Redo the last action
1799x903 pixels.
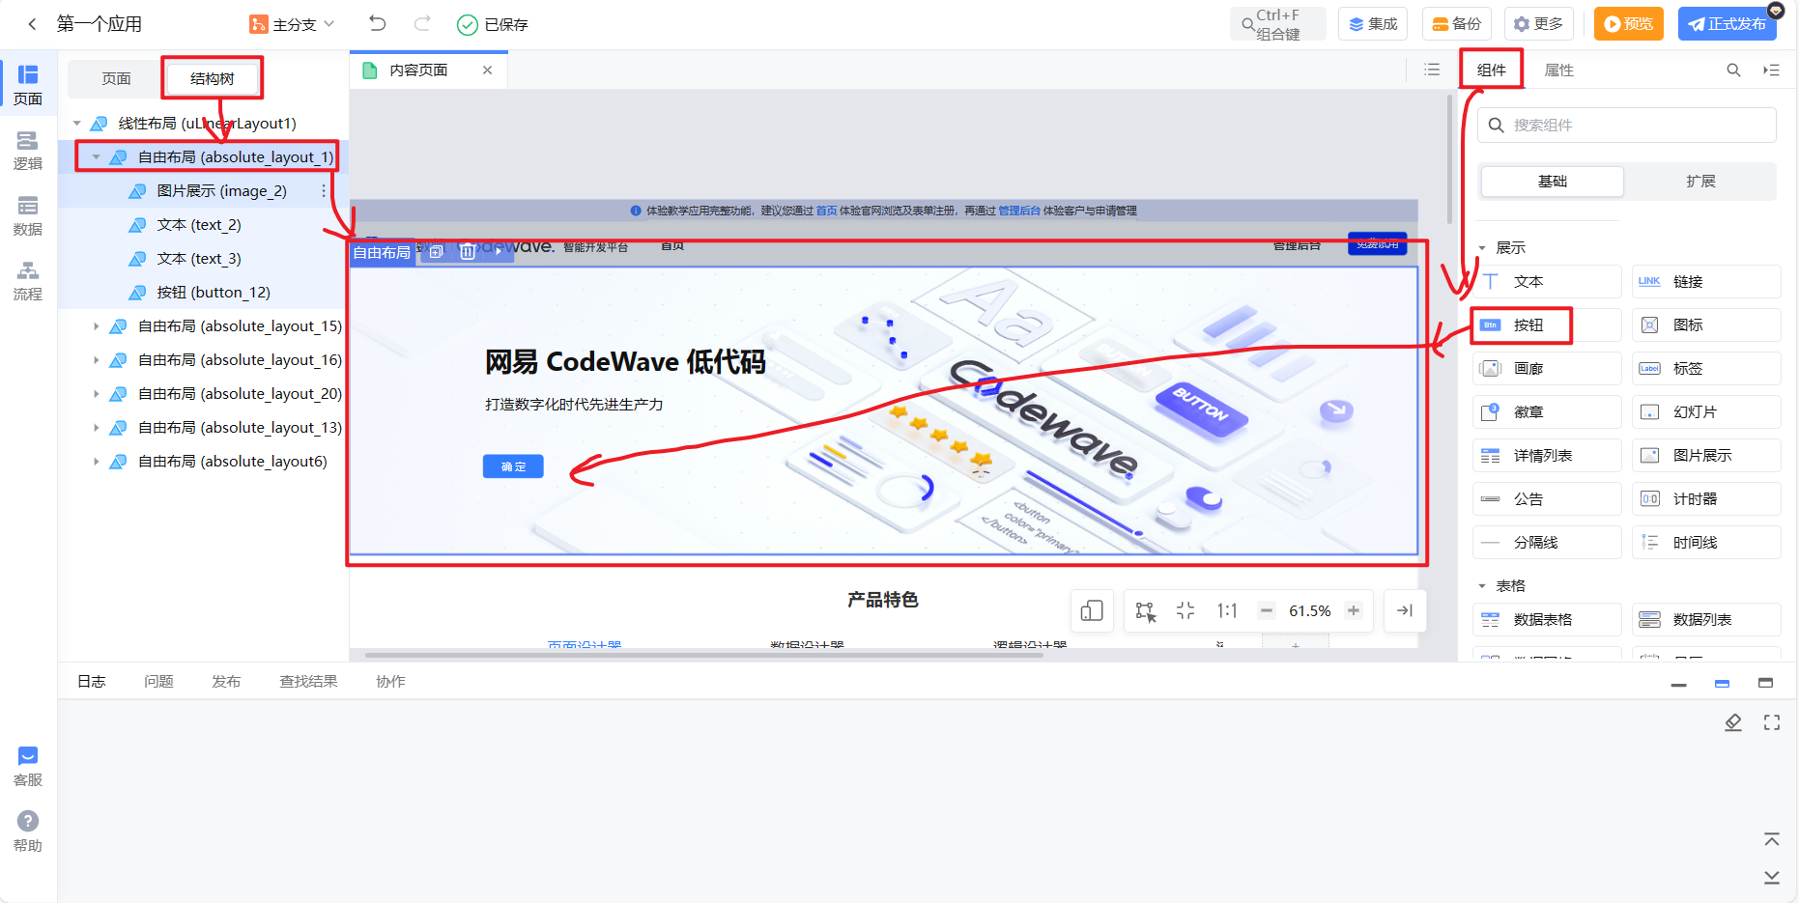(422, 24)
